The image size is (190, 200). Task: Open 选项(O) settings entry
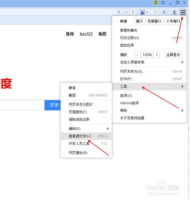[x=149, y=95]
